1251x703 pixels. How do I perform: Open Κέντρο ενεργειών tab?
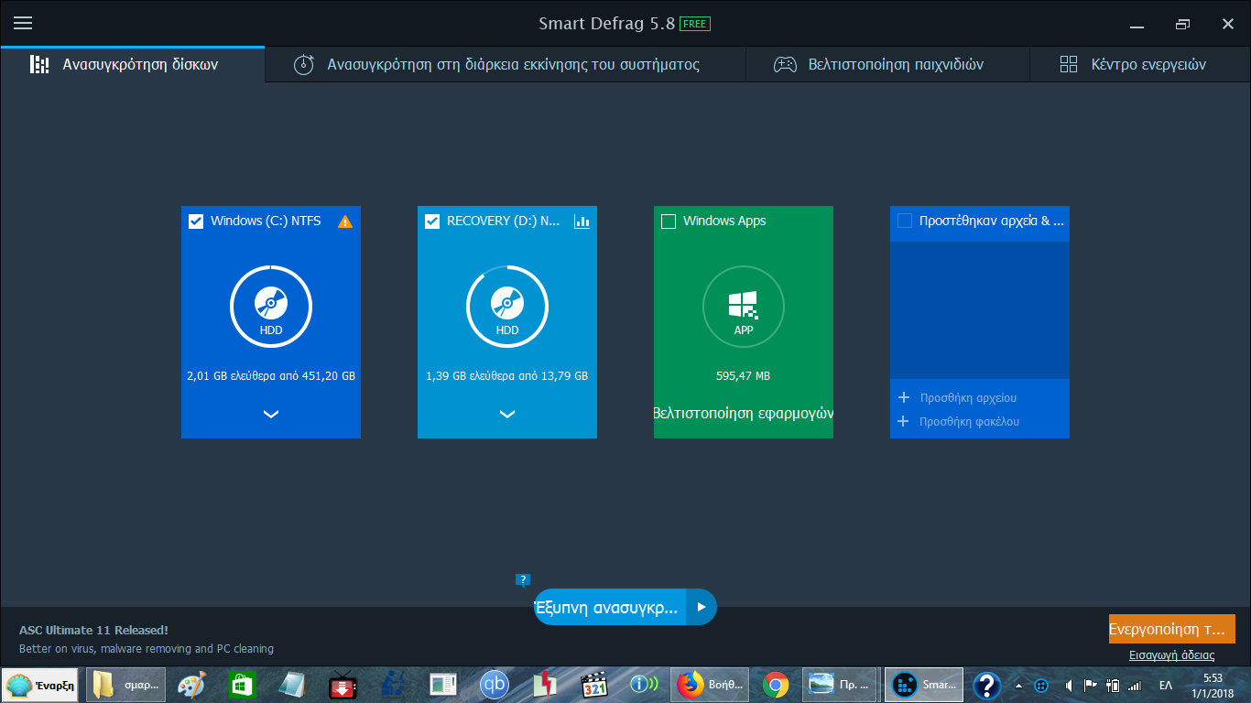(1140, 64)
